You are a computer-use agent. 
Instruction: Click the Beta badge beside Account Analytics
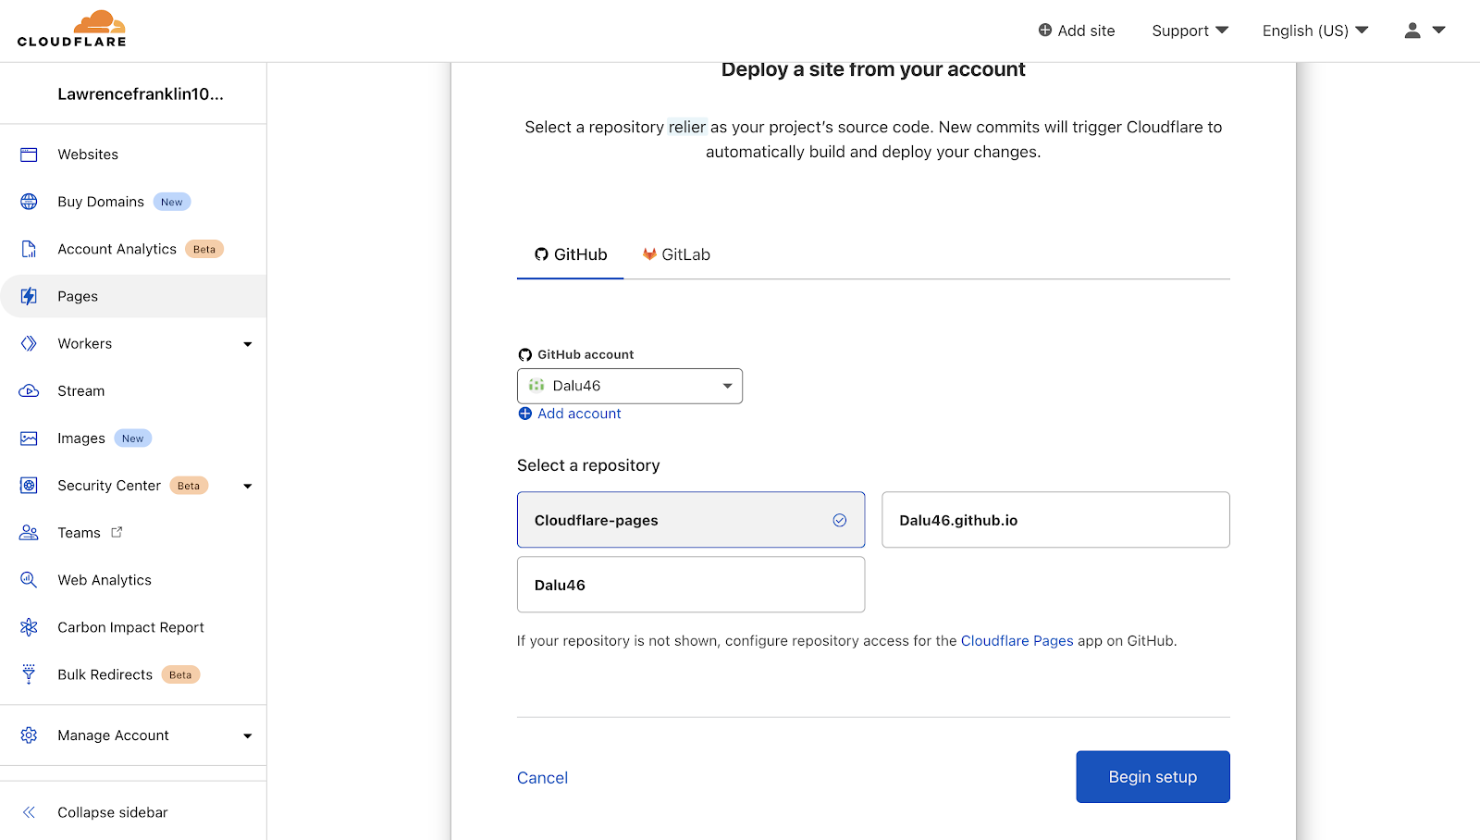point(204,249)
